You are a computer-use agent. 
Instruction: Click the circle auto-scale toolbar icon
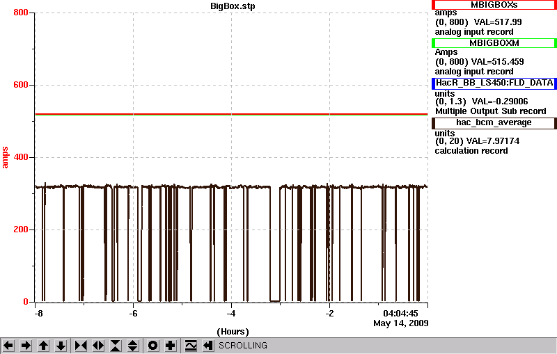click(x=152, y=346)
